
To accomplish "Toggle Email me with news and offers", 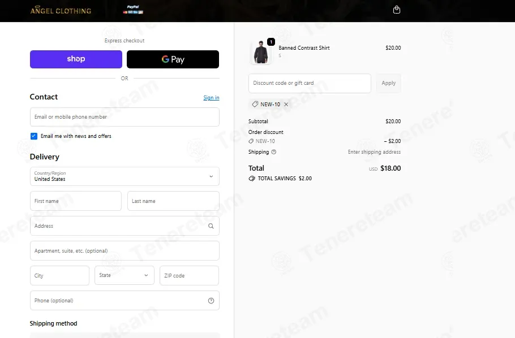I will tap(34, 136).
